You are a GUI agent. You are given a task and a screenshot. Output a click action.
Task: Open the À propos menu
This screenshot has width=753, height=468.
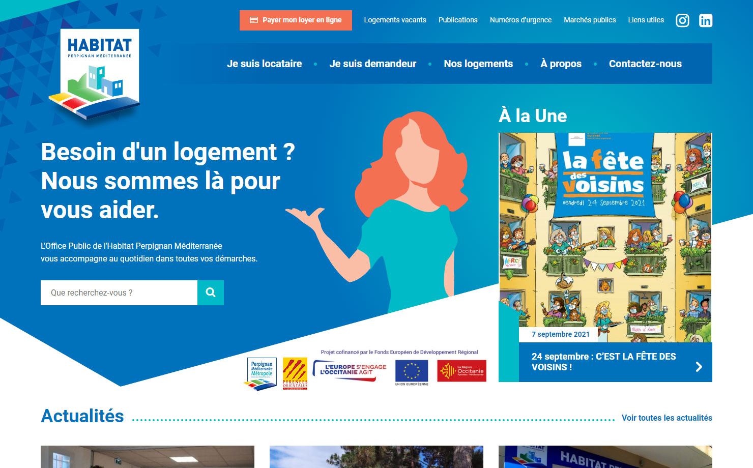(561, 64)
